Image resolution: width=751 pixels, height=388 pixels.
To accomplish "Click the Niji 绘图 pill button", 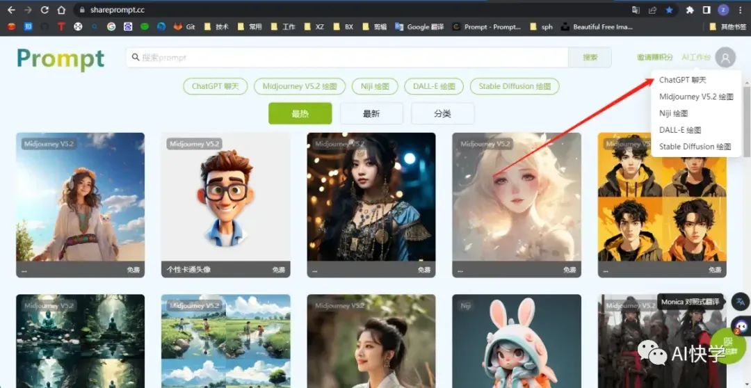I will click(x=375, y=86).
